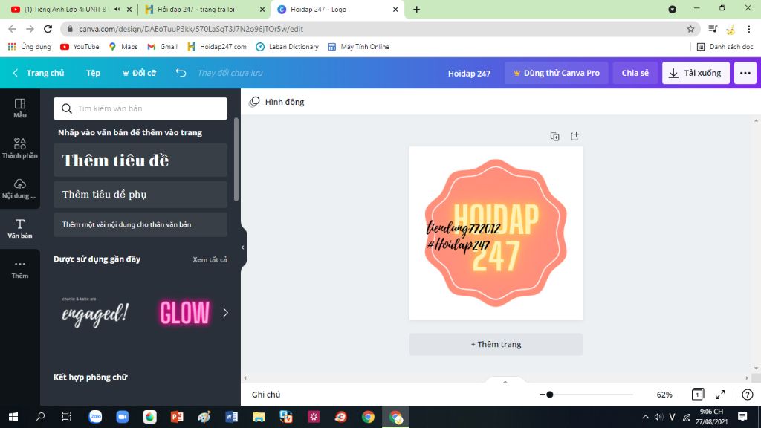Add body text with Thêm một vài nội dung
761x428 pixels.
(140, 224)
